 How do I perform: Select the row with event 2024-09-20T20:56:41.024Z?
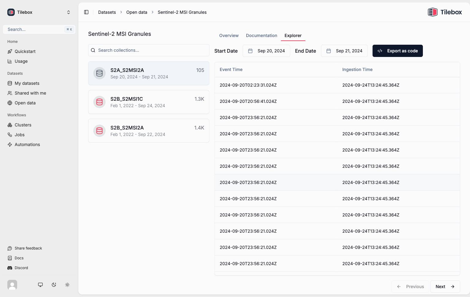pyautogui.click(x=337, y=101)
